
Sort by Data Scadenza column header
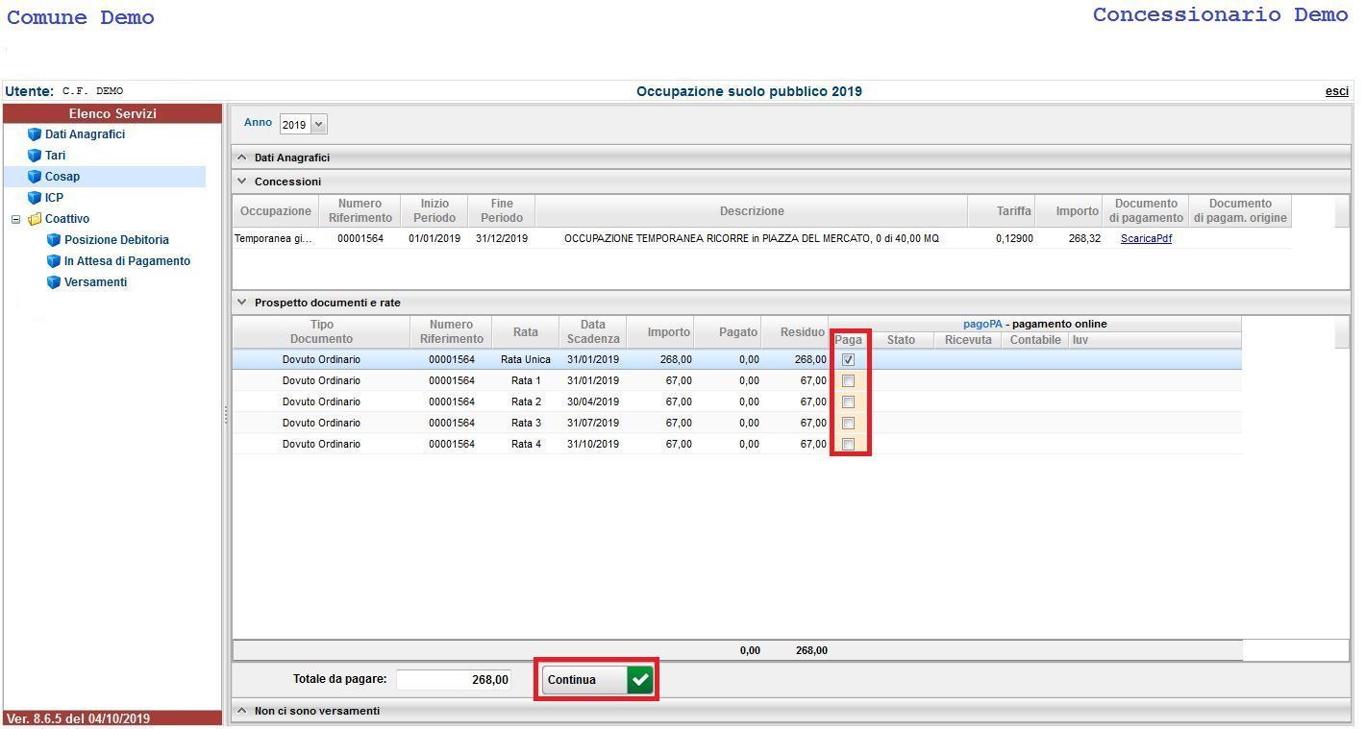[593, 332]
